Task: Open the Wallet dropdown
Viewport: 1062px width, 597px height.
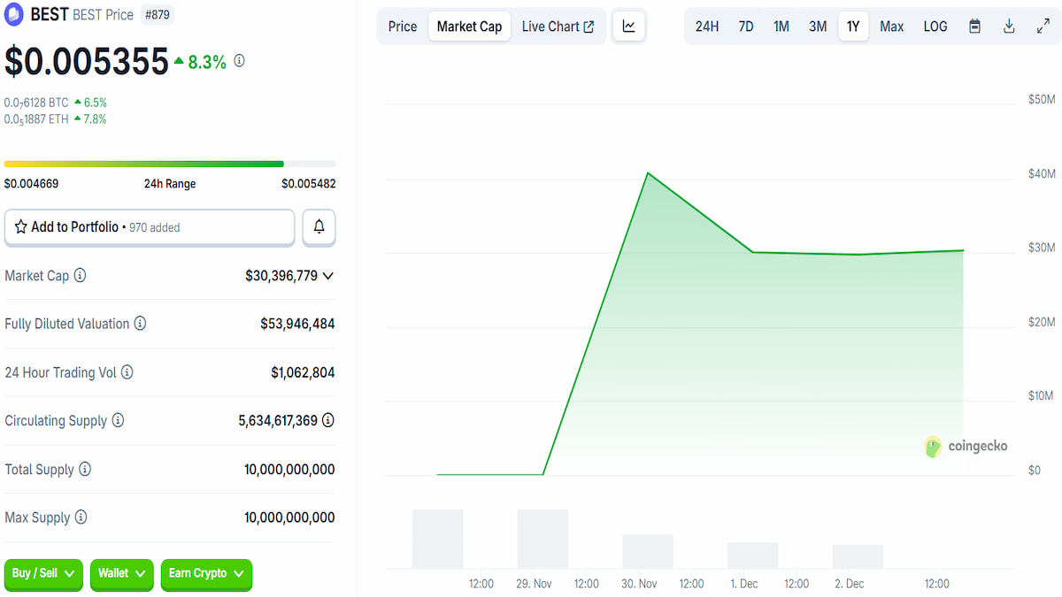Action: 121,575
